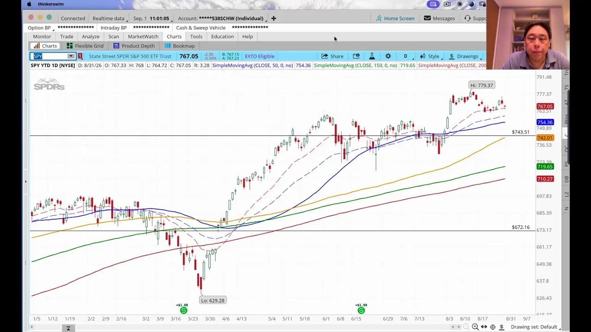Go to the Home Screen
The height and width of the screenshot is (332, 591).
pos(395,18)
